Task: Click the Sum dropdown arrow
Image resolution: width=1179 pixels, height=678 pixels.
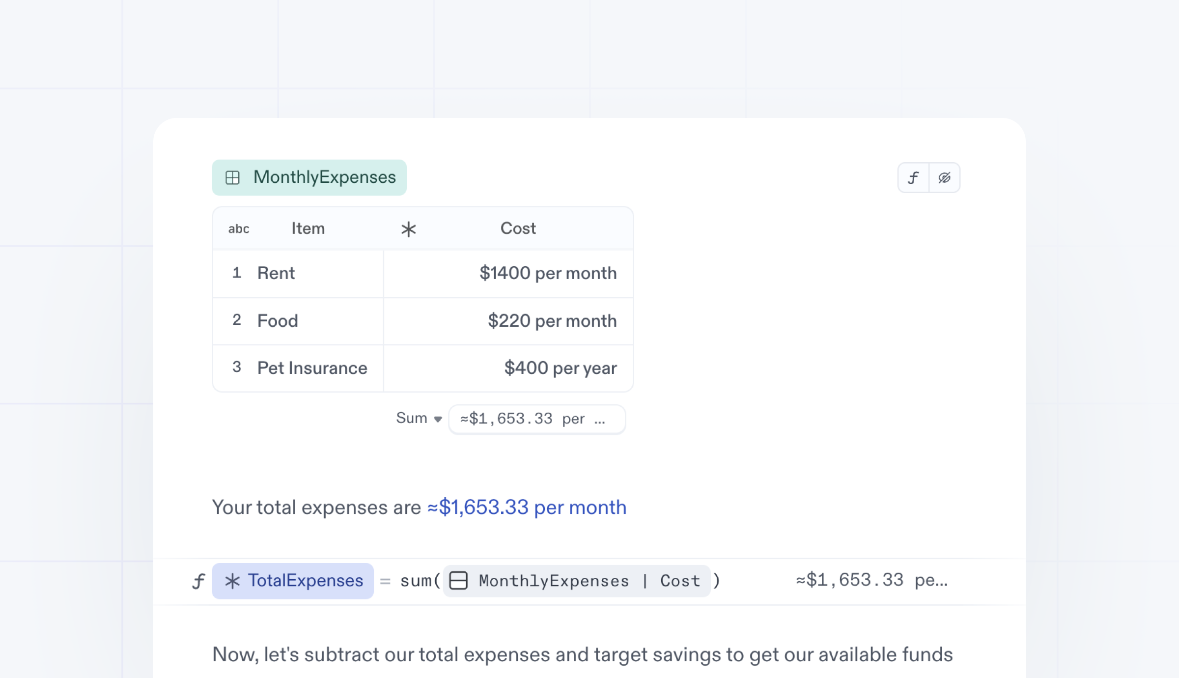Action: (x=438, y=419)
